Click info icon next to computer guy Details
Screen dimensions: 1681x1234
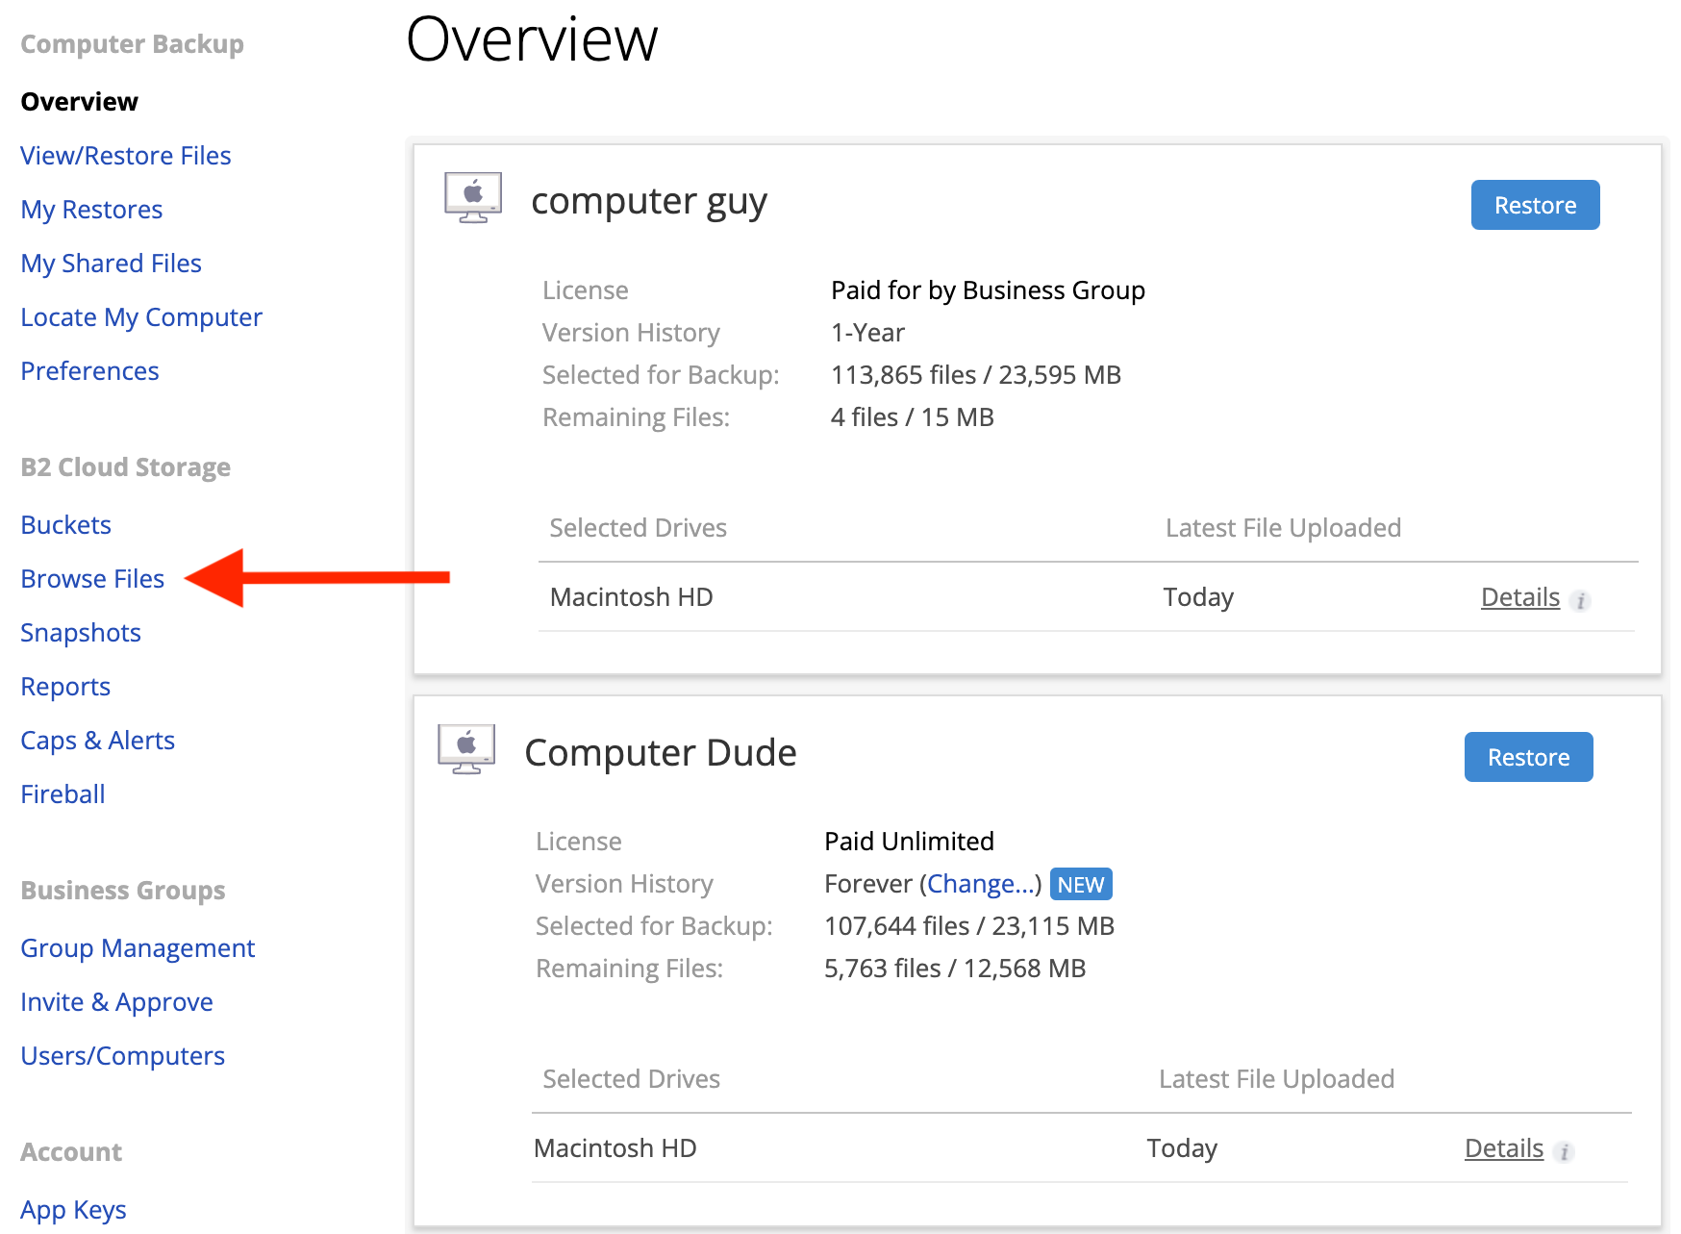1580,601
